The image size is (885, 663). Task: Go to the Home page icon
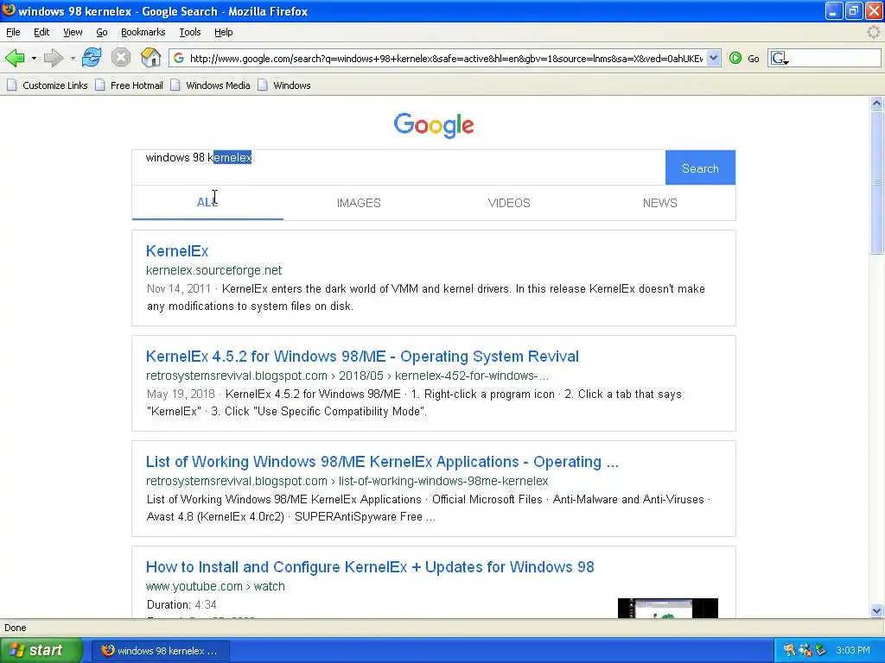click(150, 58)
